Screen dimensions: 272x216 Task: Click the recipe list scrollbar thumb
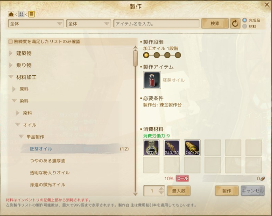coord(135,58)
